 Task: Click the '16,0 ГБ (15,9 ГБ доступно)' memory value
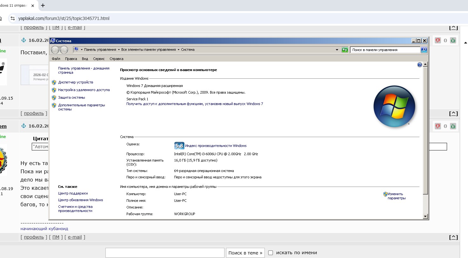click(196, 160)
